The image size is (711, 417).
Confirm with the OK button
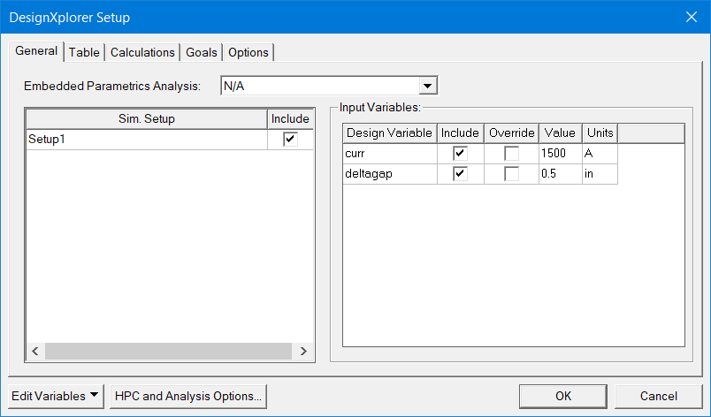coord(563,396)
